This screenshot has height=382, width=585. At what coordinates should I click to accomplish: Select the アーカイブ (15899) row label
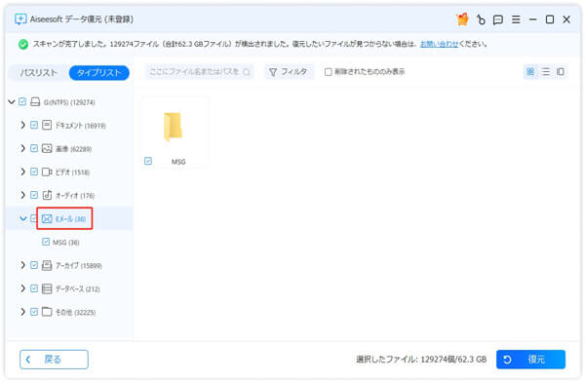(x=79, y=266)
